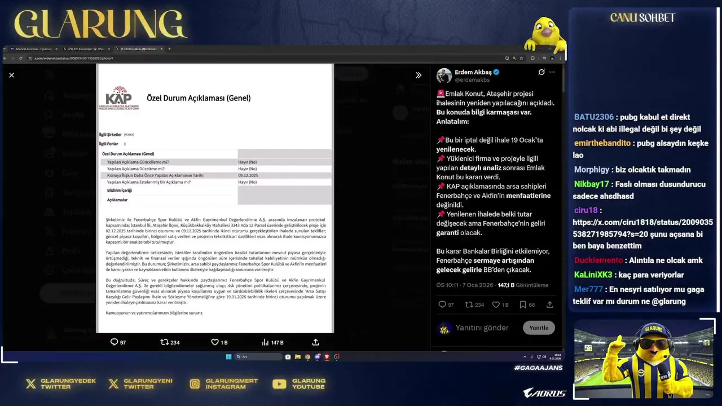Viewport: 722px width, 406px height.
Task: Open a new browser tab with the plus
Action: [169, 49]
